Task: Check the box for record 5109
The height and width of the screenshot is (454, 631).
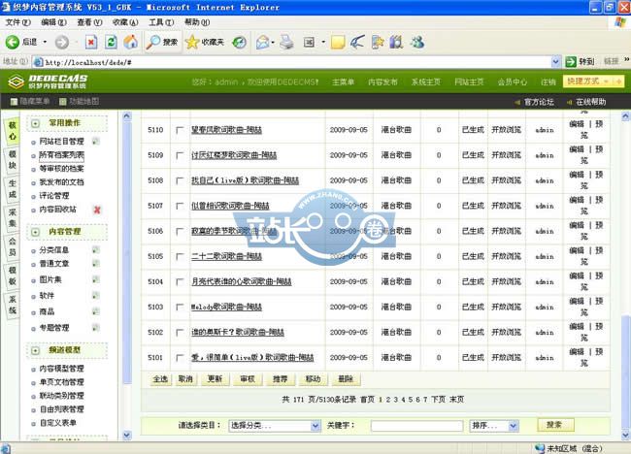Action: (x=180, y=155)
